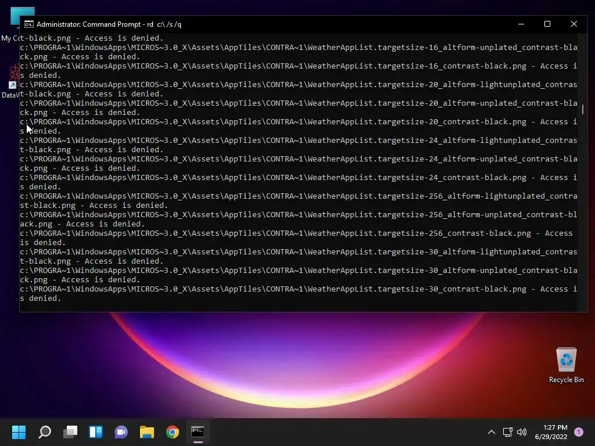This screenshot has height=446, width=595.
Task: Select the Recycle Bin desktop icon
Action: pyautogui.click(x=566, y=365)
